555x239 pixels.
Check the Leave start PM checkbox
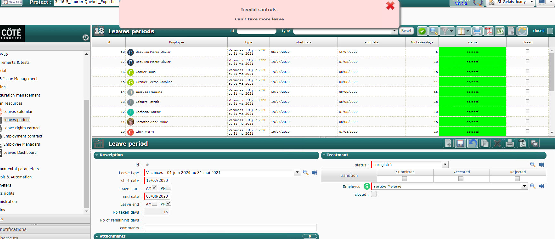[x=169, y=188]
